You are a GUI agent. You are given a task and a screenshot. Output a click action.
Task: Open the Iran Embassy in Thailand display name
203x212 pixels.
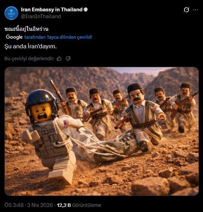[52, 10]
